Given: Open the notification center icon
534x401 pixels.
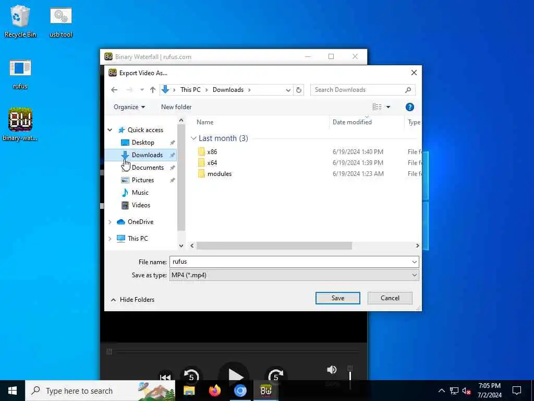Looking at the screenshot, I should (x=517, y=391).
